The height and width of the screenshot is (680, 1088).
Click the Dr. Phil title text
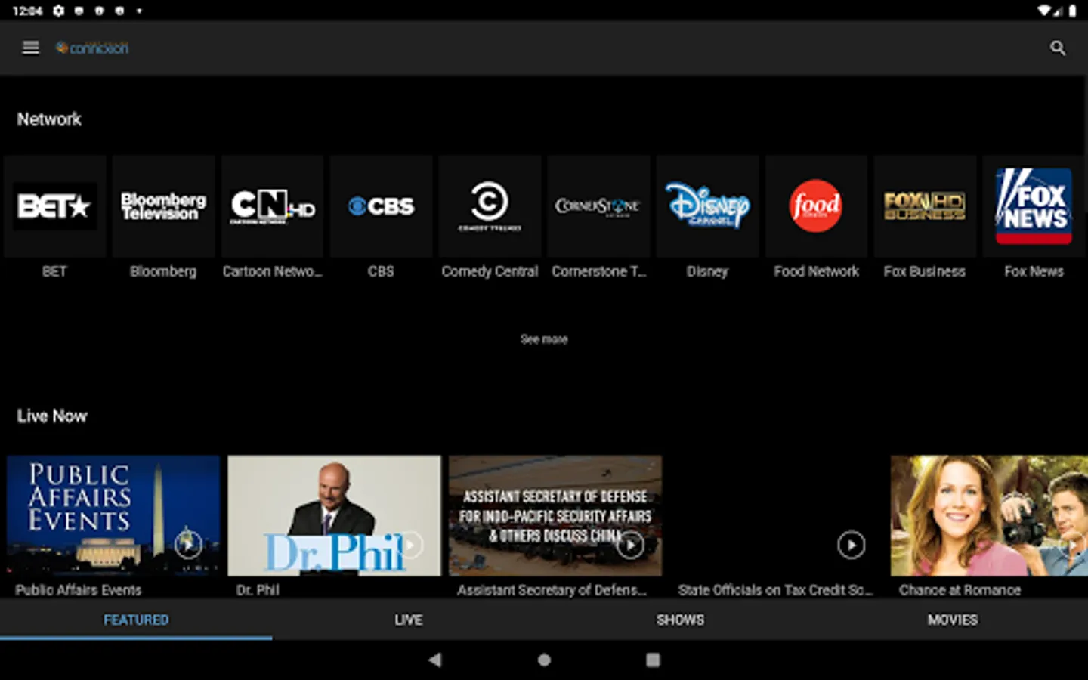point(258,590)
